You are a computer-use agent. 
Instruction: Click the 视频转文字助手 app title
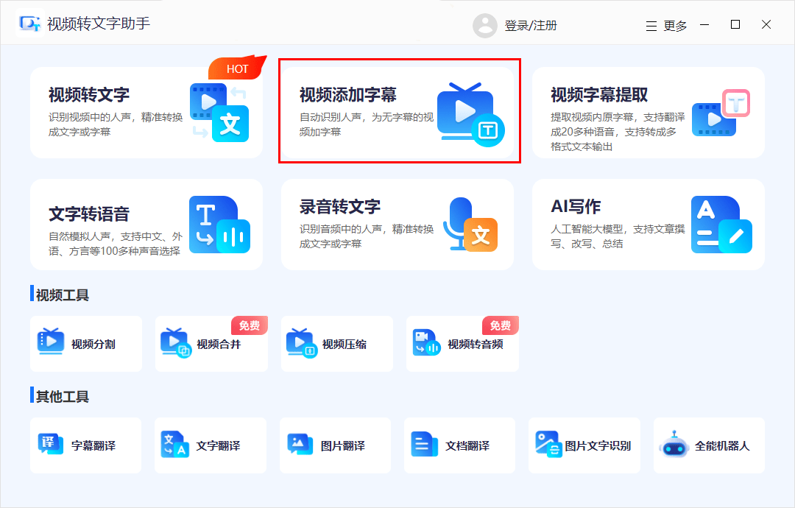[99, 24]
